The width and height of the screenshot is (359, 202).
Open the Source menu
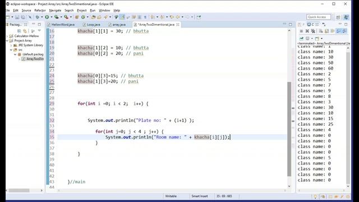[26, 10]
